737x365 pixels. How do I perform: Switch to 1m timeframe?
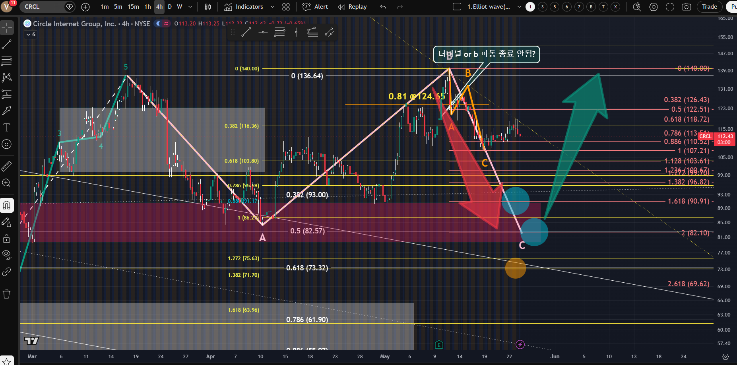pyautogui.click(x=105, y=7)
